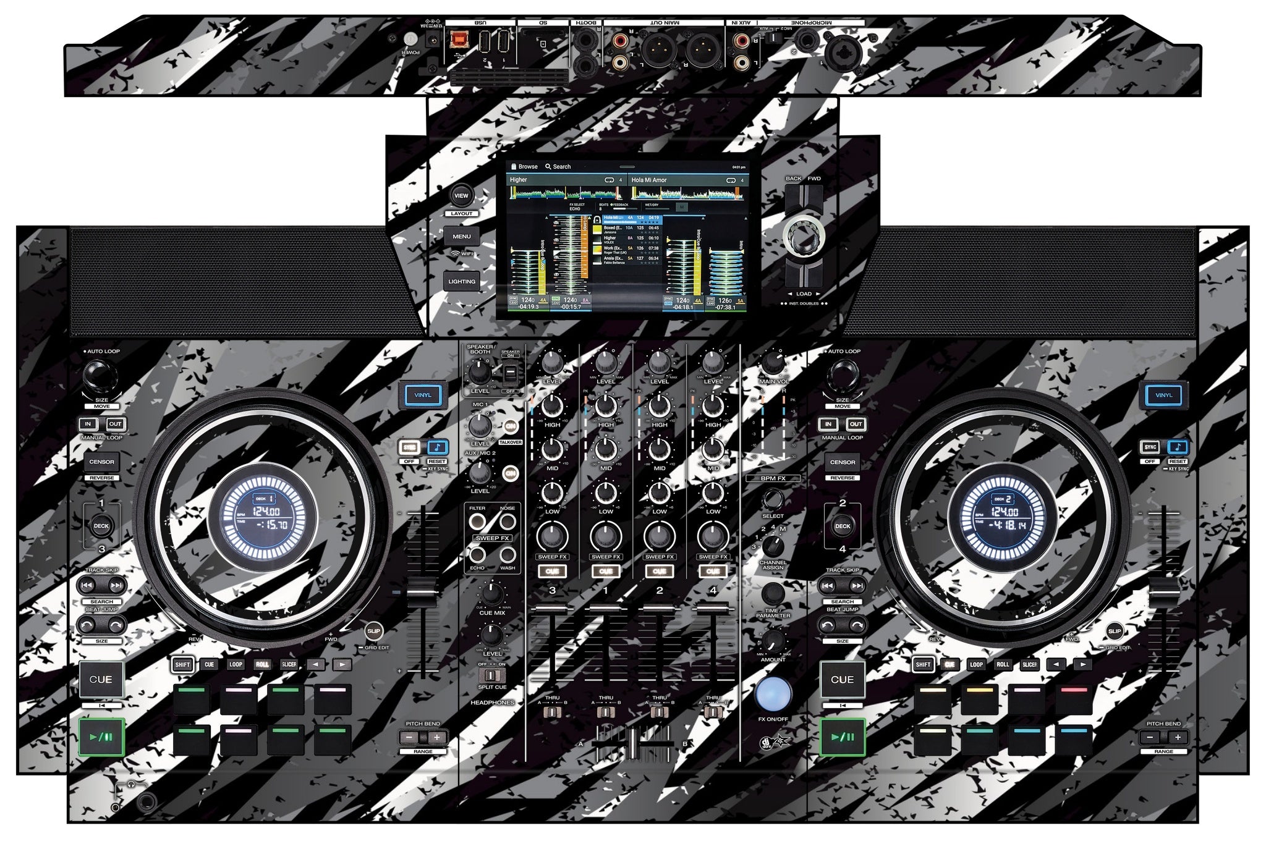
Task: Enable headphone CUE for channel 4
Action: [x=713, y=572]
